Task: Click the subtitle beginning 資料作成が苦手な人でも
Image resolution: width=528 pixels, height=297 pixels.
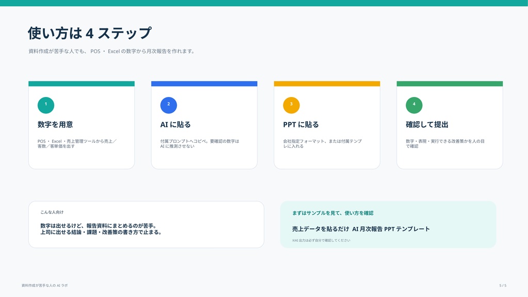Action: (111, 51)
